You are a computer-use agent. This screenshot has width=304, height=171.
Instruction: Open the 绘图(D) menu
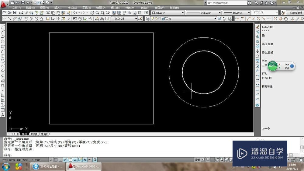101,8
